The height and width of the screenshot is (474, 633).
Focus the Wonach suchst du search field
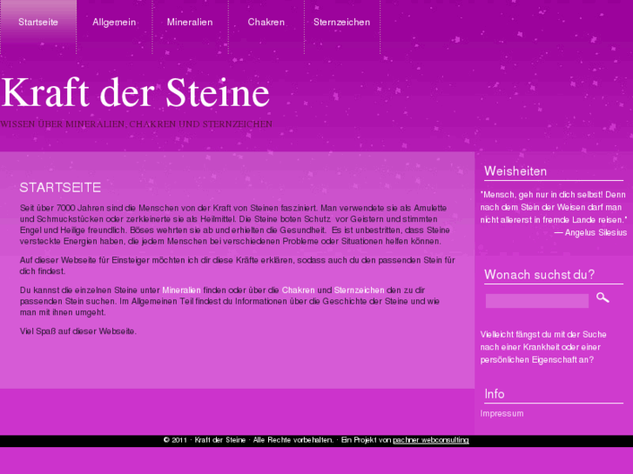coord(537,301)
